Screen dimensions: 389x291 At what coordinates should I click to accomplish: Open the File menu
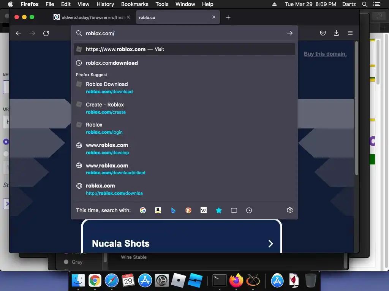[50, 4]
